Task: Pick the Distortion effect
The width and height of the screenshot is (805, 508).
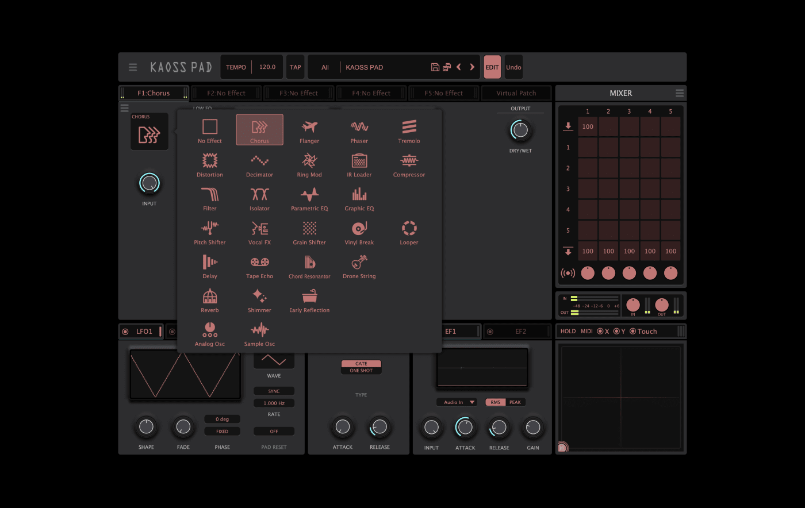Action: (x=209, y=164)
